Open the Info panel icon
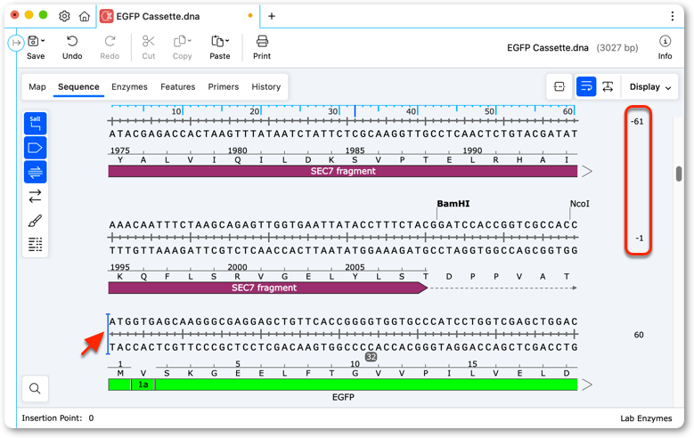This screenshot has width=694, height=438. 665,41
